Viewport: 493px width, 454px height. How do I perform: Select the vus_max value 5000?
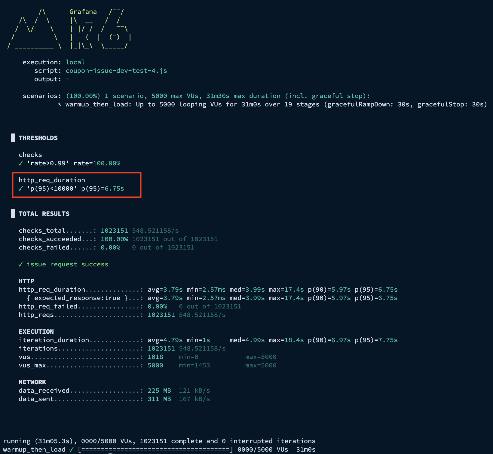pos(155,365)
